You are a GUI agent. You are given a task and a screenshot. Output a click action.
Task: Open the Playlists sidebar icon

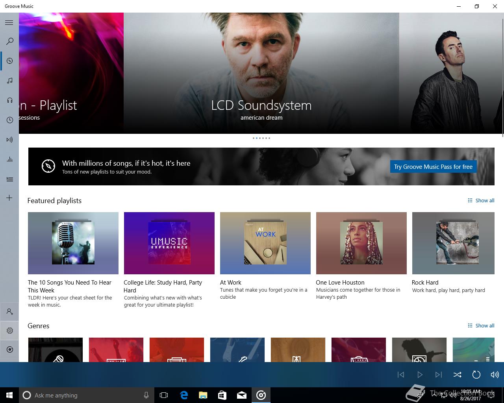click(10, 179)
